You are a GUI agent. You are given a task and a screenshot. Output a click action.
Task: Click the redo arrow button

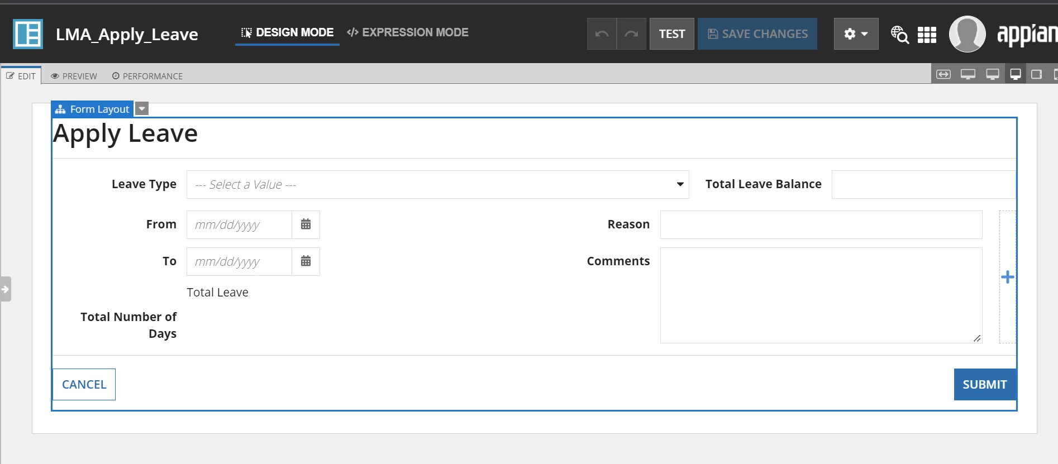point(631,34)
